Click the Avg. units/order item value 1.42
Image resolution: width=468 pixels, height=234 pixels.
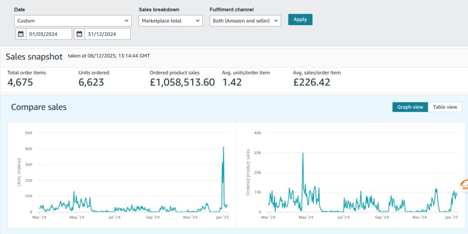(x=232, y=83)
